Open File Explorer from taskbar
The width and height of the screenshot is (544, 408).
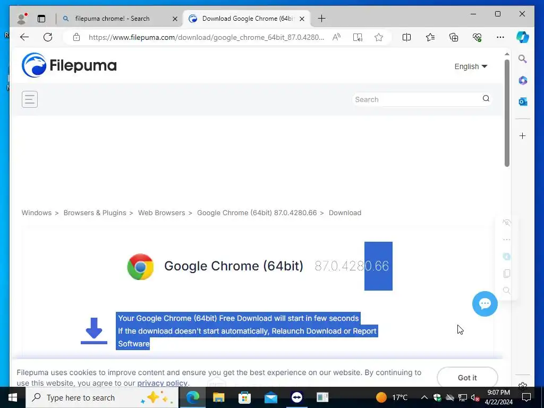click(x=218, y=397)
